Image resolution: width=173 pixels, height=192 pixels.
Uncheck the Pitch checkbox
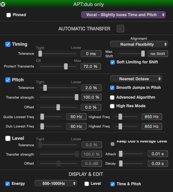[x=8, y=80]
